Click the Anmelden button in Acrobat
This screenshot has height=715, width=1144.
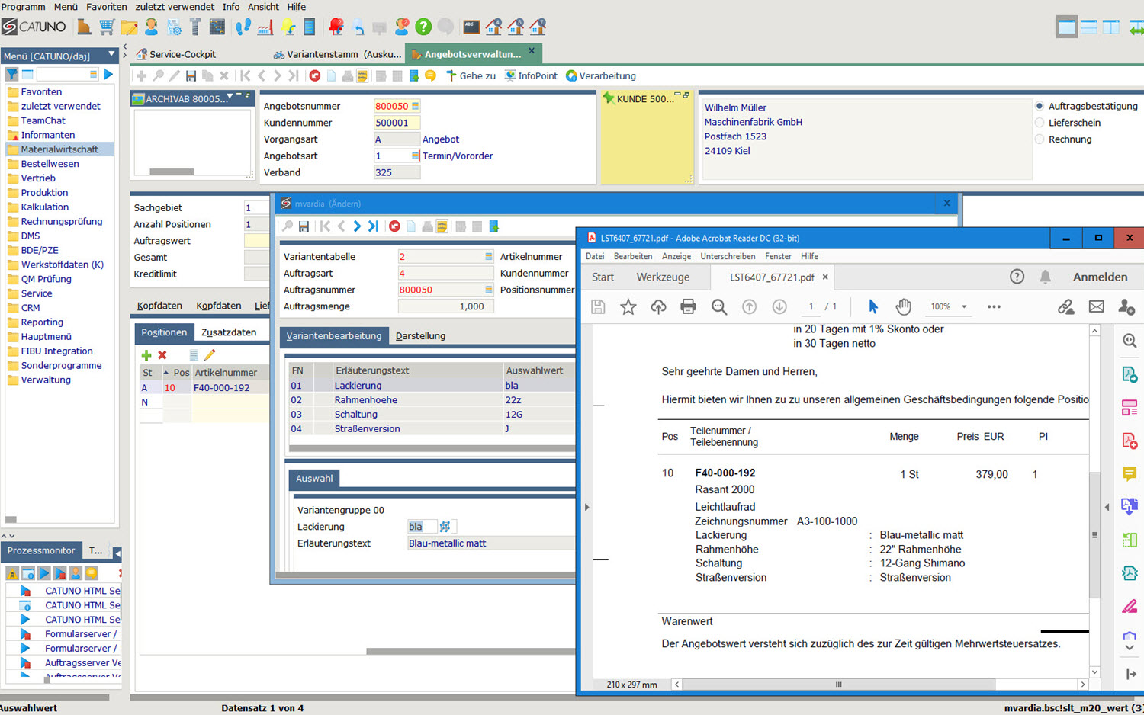click(1100, 277)
